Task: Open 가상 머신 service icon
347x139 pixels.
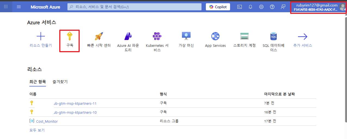Action: click(186, 36)
